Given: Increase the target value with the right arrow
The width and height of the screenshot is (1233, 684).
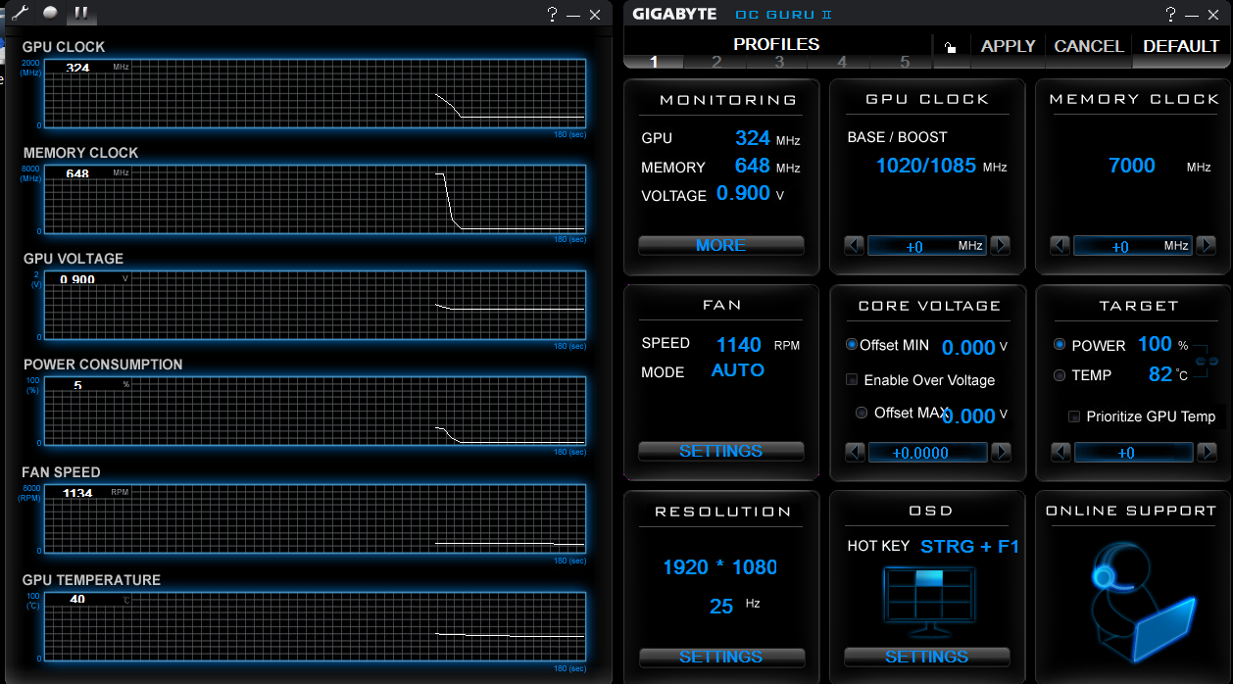Looking at the screenshot, I should point(1208,452).
